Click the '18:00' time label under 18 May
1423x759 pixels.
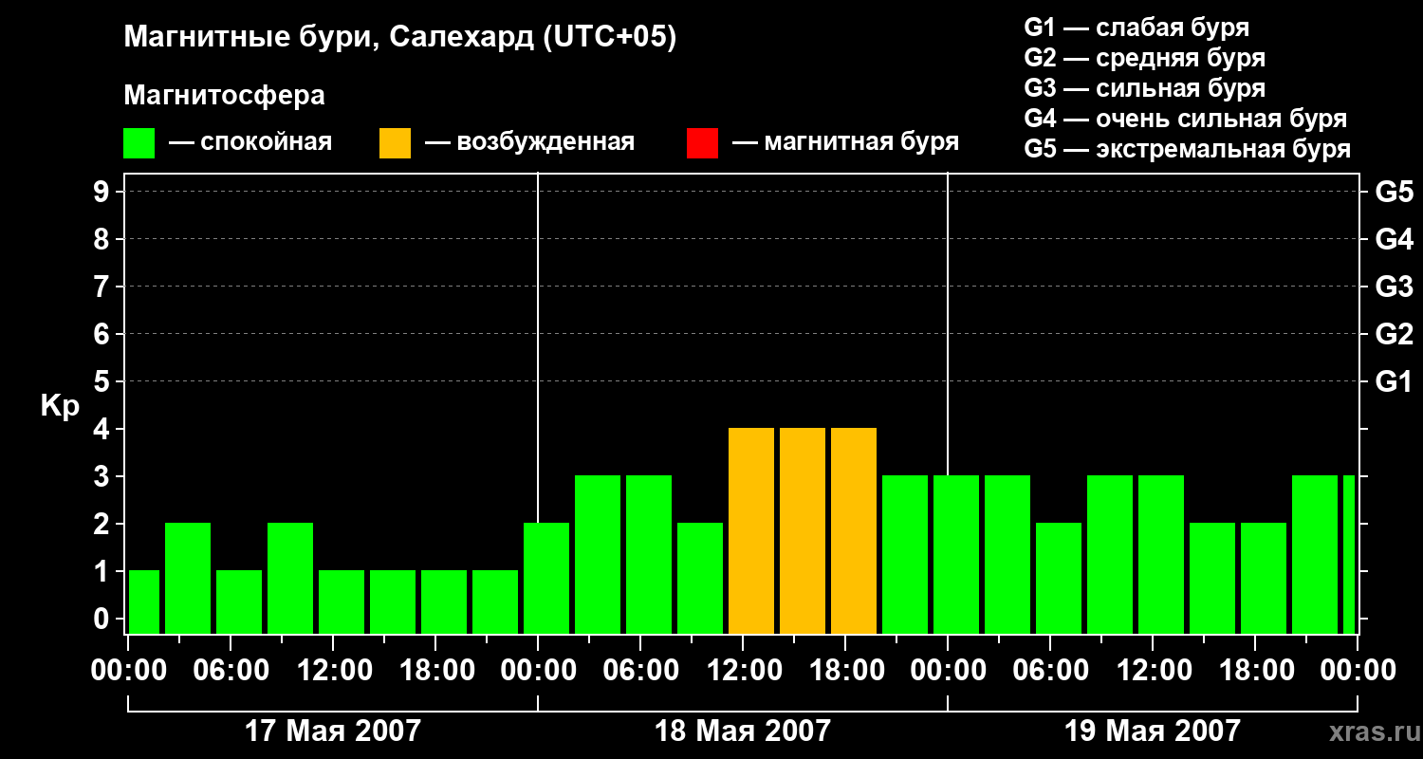(x=845, y=671)
